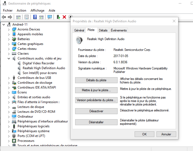The height and width of the screenshot is (151, 193).
Task: Expand the Lecteurs de disque category
Action: 9,107
